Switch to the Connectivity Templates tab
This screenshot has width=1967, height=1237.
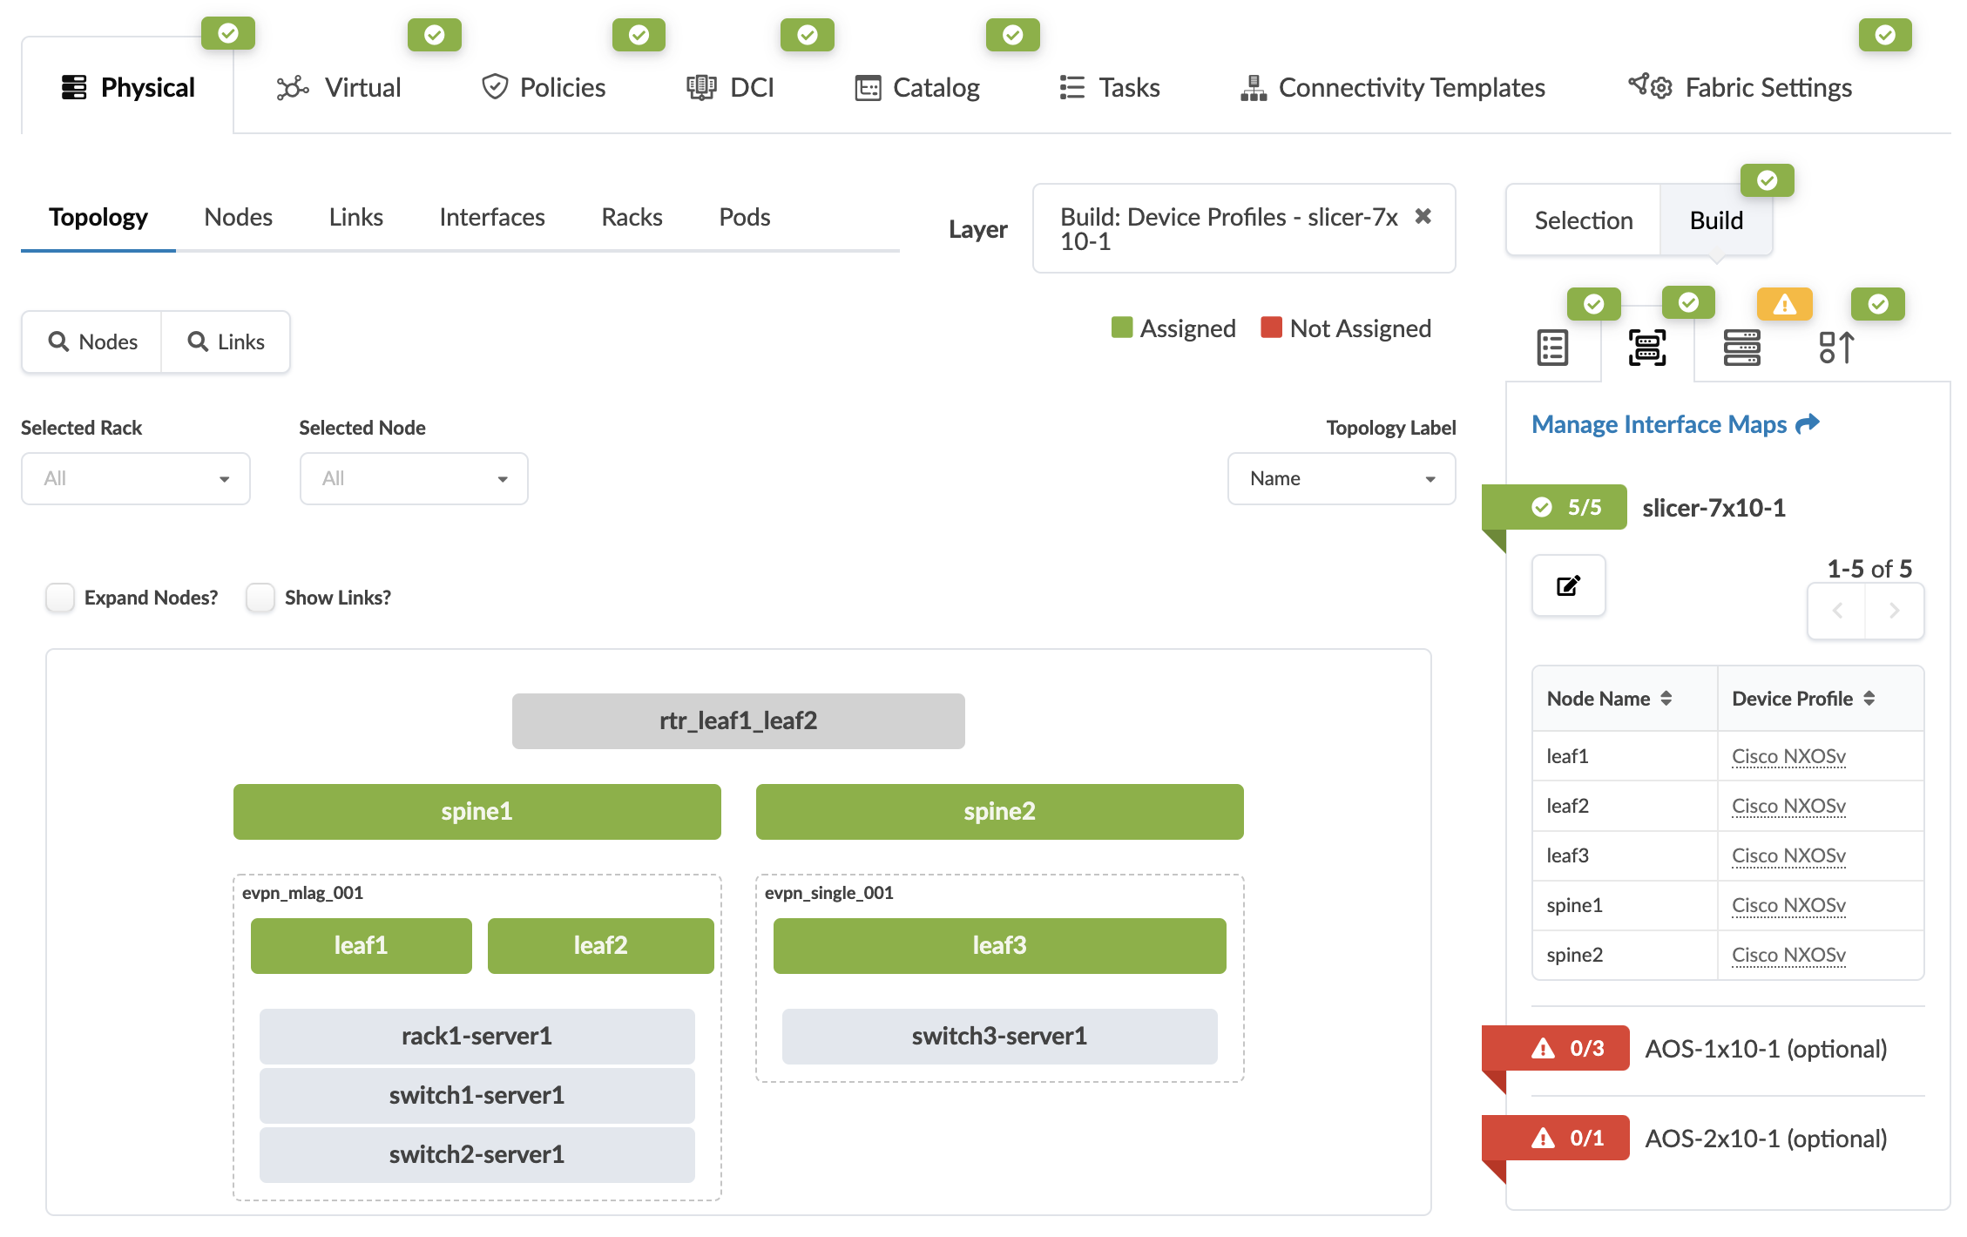1392,88
